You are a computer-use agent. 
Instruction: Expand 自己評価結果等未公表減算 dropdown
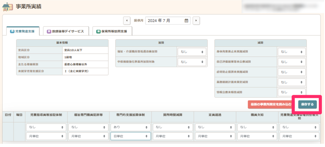point(291,62)
